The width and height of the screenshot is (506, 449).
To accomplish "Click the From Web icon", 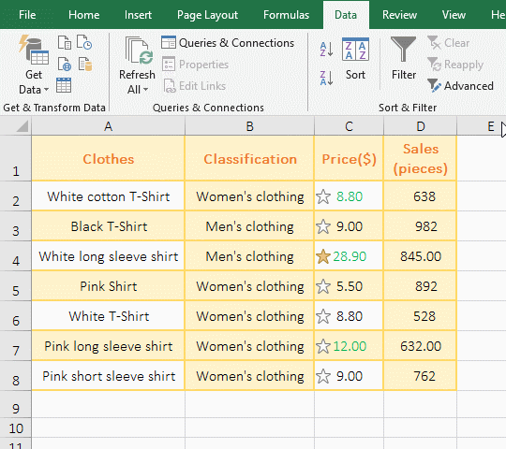I will [x=65, y=65].
